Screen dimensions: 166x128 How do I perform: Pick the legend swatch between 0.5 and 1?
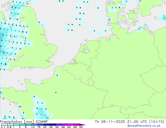(x=10, y=125)
